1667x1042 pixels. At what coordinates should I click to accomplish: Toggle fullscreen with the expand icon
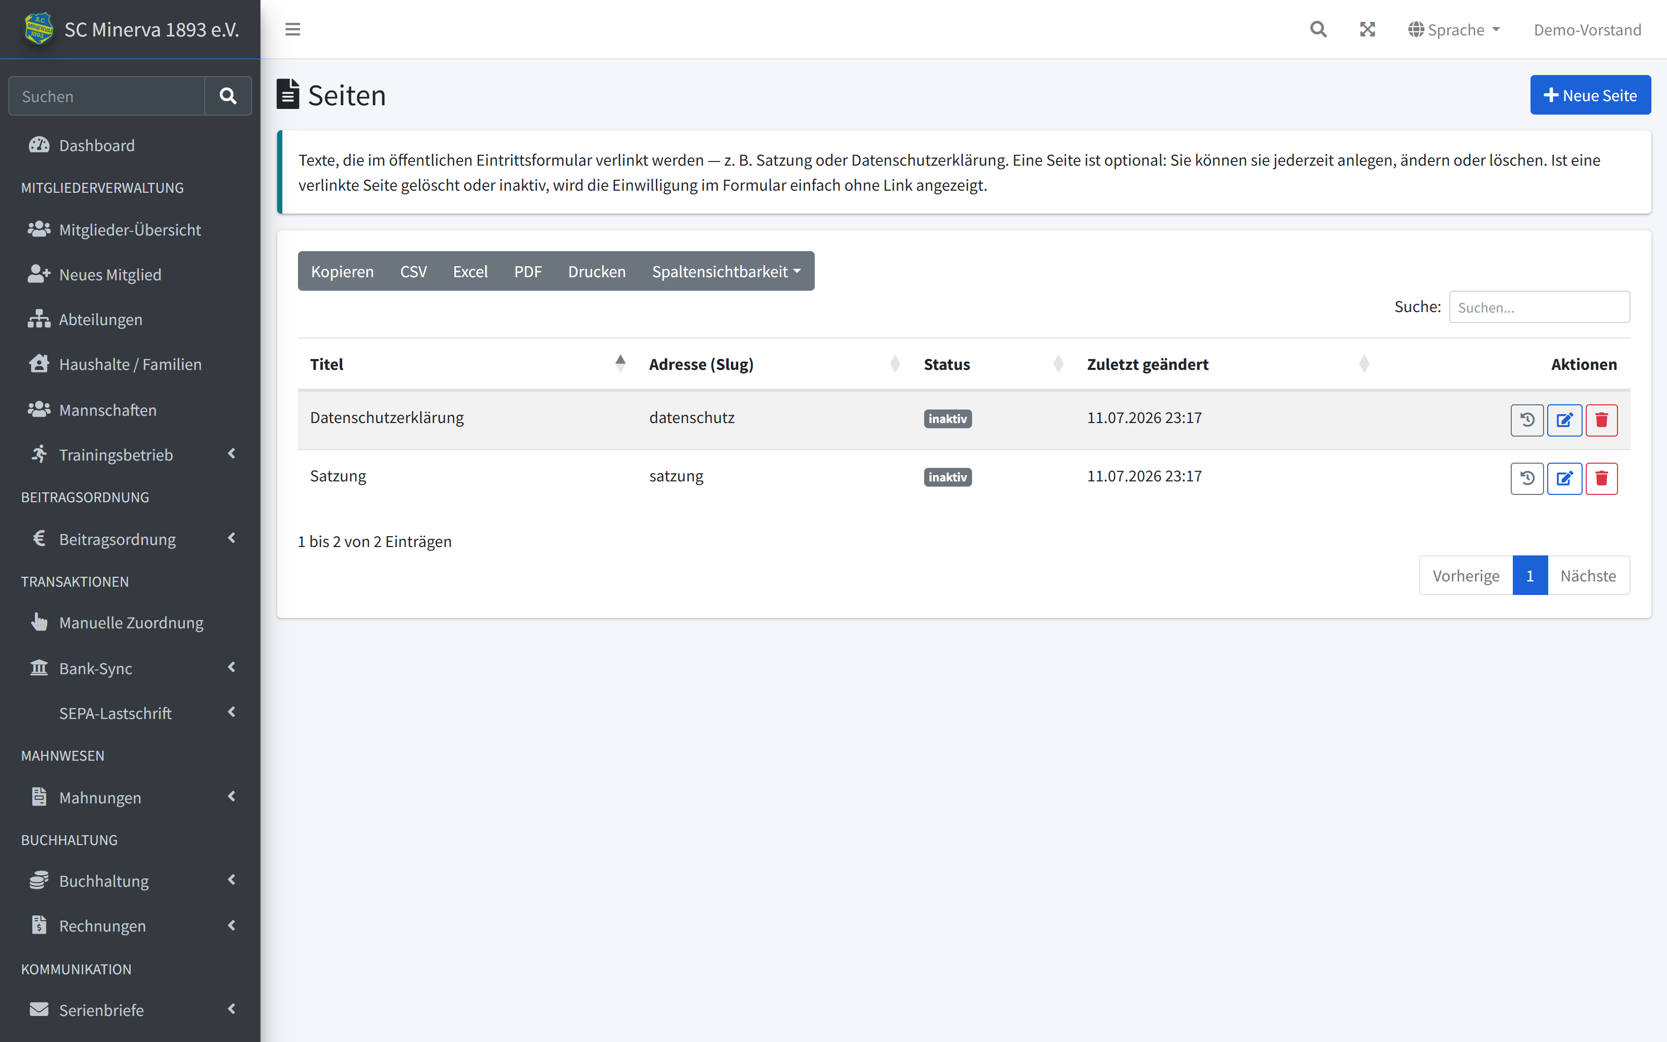(x=1367, y=30)
